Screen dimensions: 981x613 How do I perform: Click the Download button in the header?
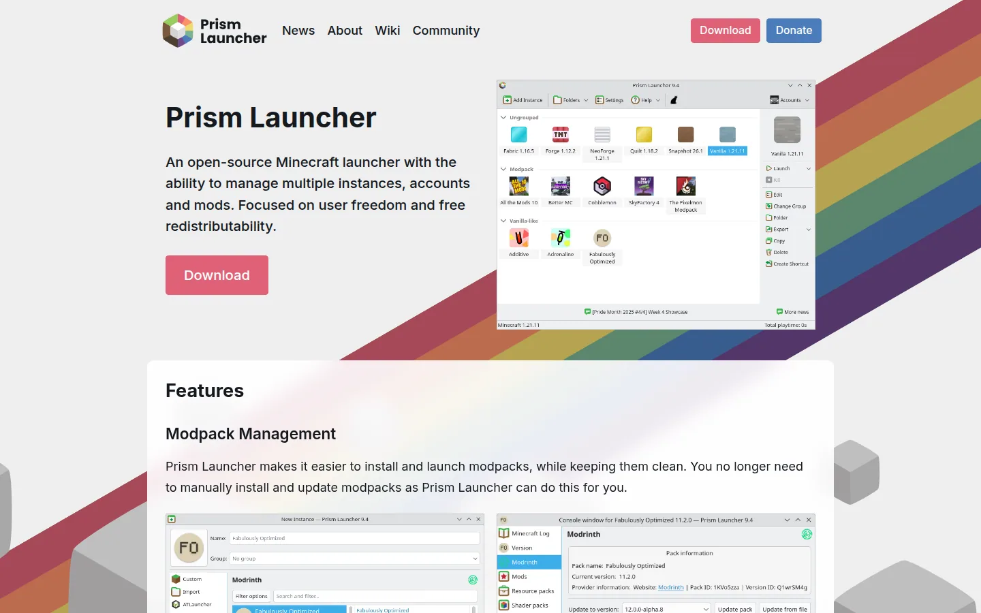point(726,31)
